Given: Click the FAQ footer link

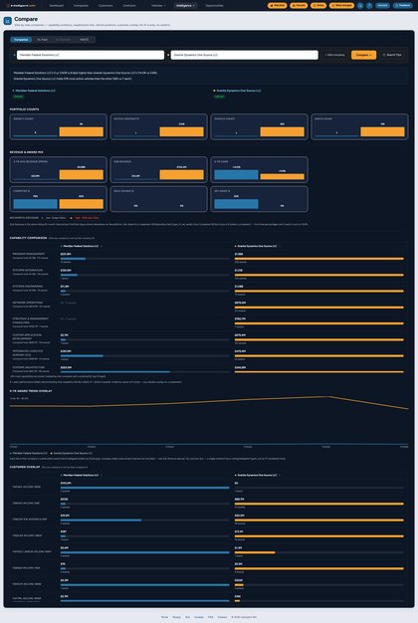Looking at the screenshot, I should (211, 617).
